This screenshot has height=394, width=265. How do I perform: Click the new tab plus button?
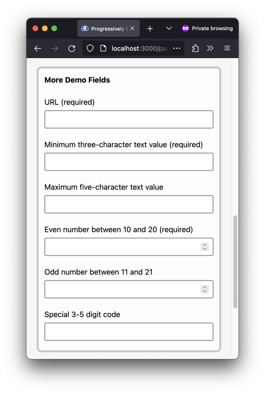click(150, 29)
